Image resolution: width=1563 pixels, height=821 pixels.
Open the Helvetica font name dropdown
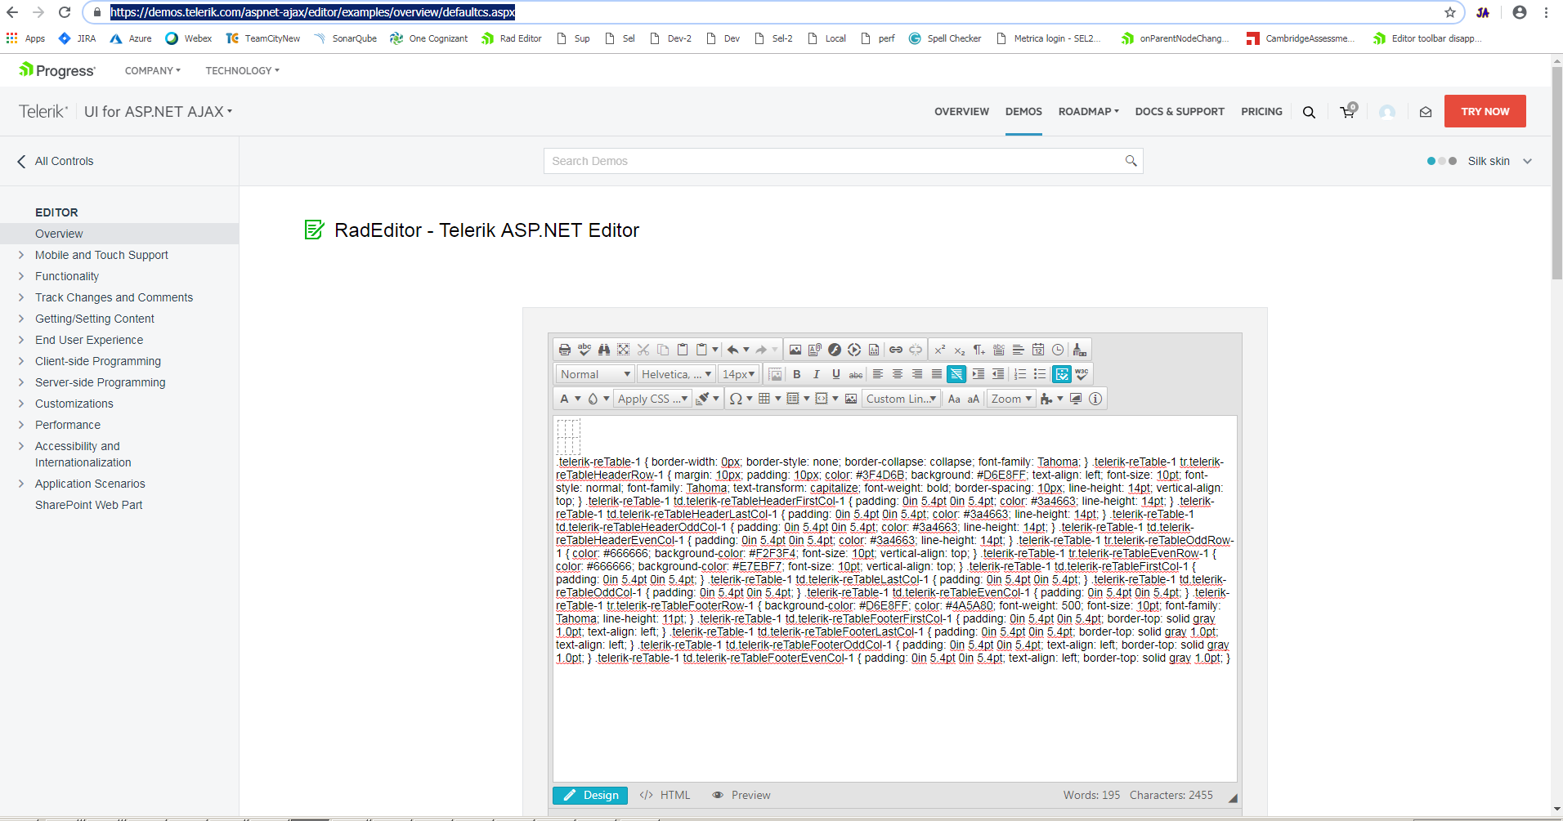[676, 374]
